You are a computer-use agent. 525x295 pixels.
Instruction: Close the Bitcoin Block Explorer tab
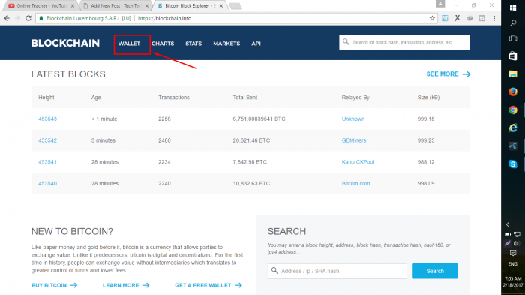tap(221, 6)
